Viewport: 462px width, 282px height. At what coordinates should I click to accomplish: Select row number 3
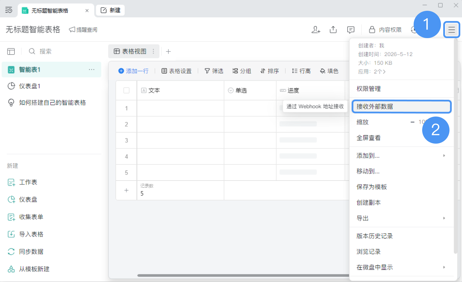tap(126, 140)
